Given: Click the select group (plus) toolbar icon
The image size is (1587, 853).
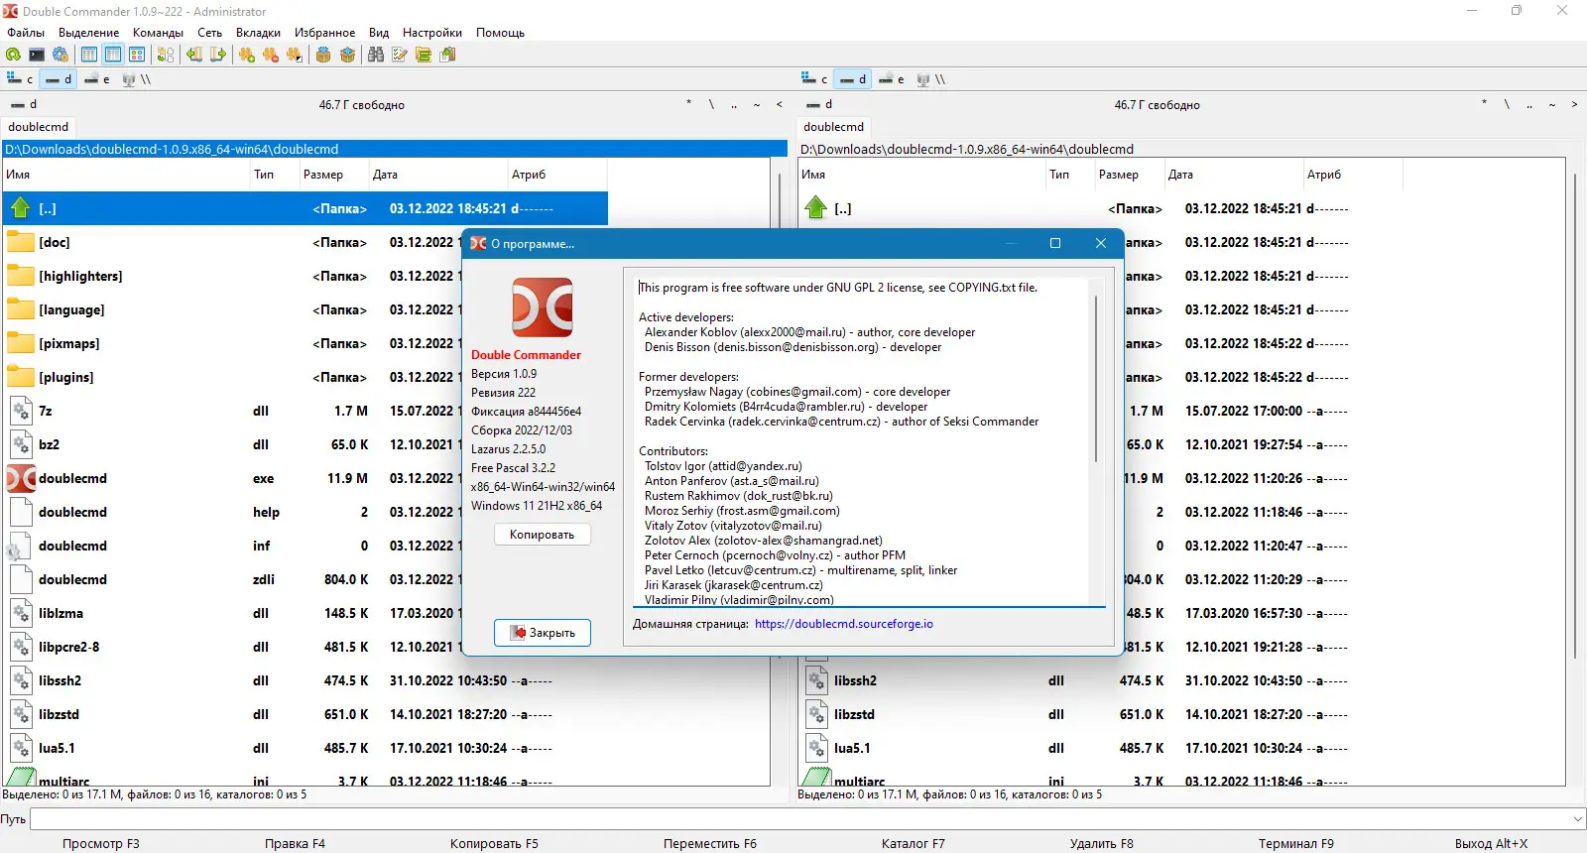Looking at the screenshot, I should point(247,55).
